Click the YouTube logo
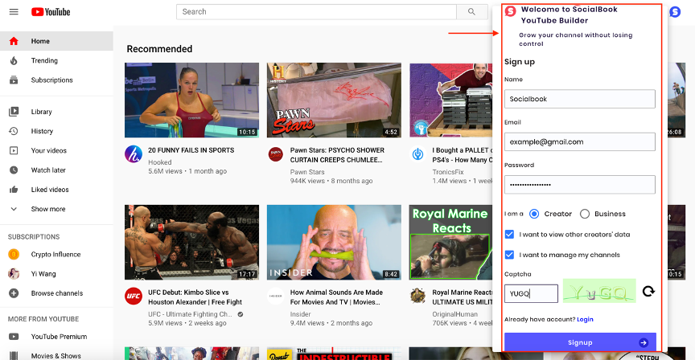The image size is (695, 360). coord(51,12)
